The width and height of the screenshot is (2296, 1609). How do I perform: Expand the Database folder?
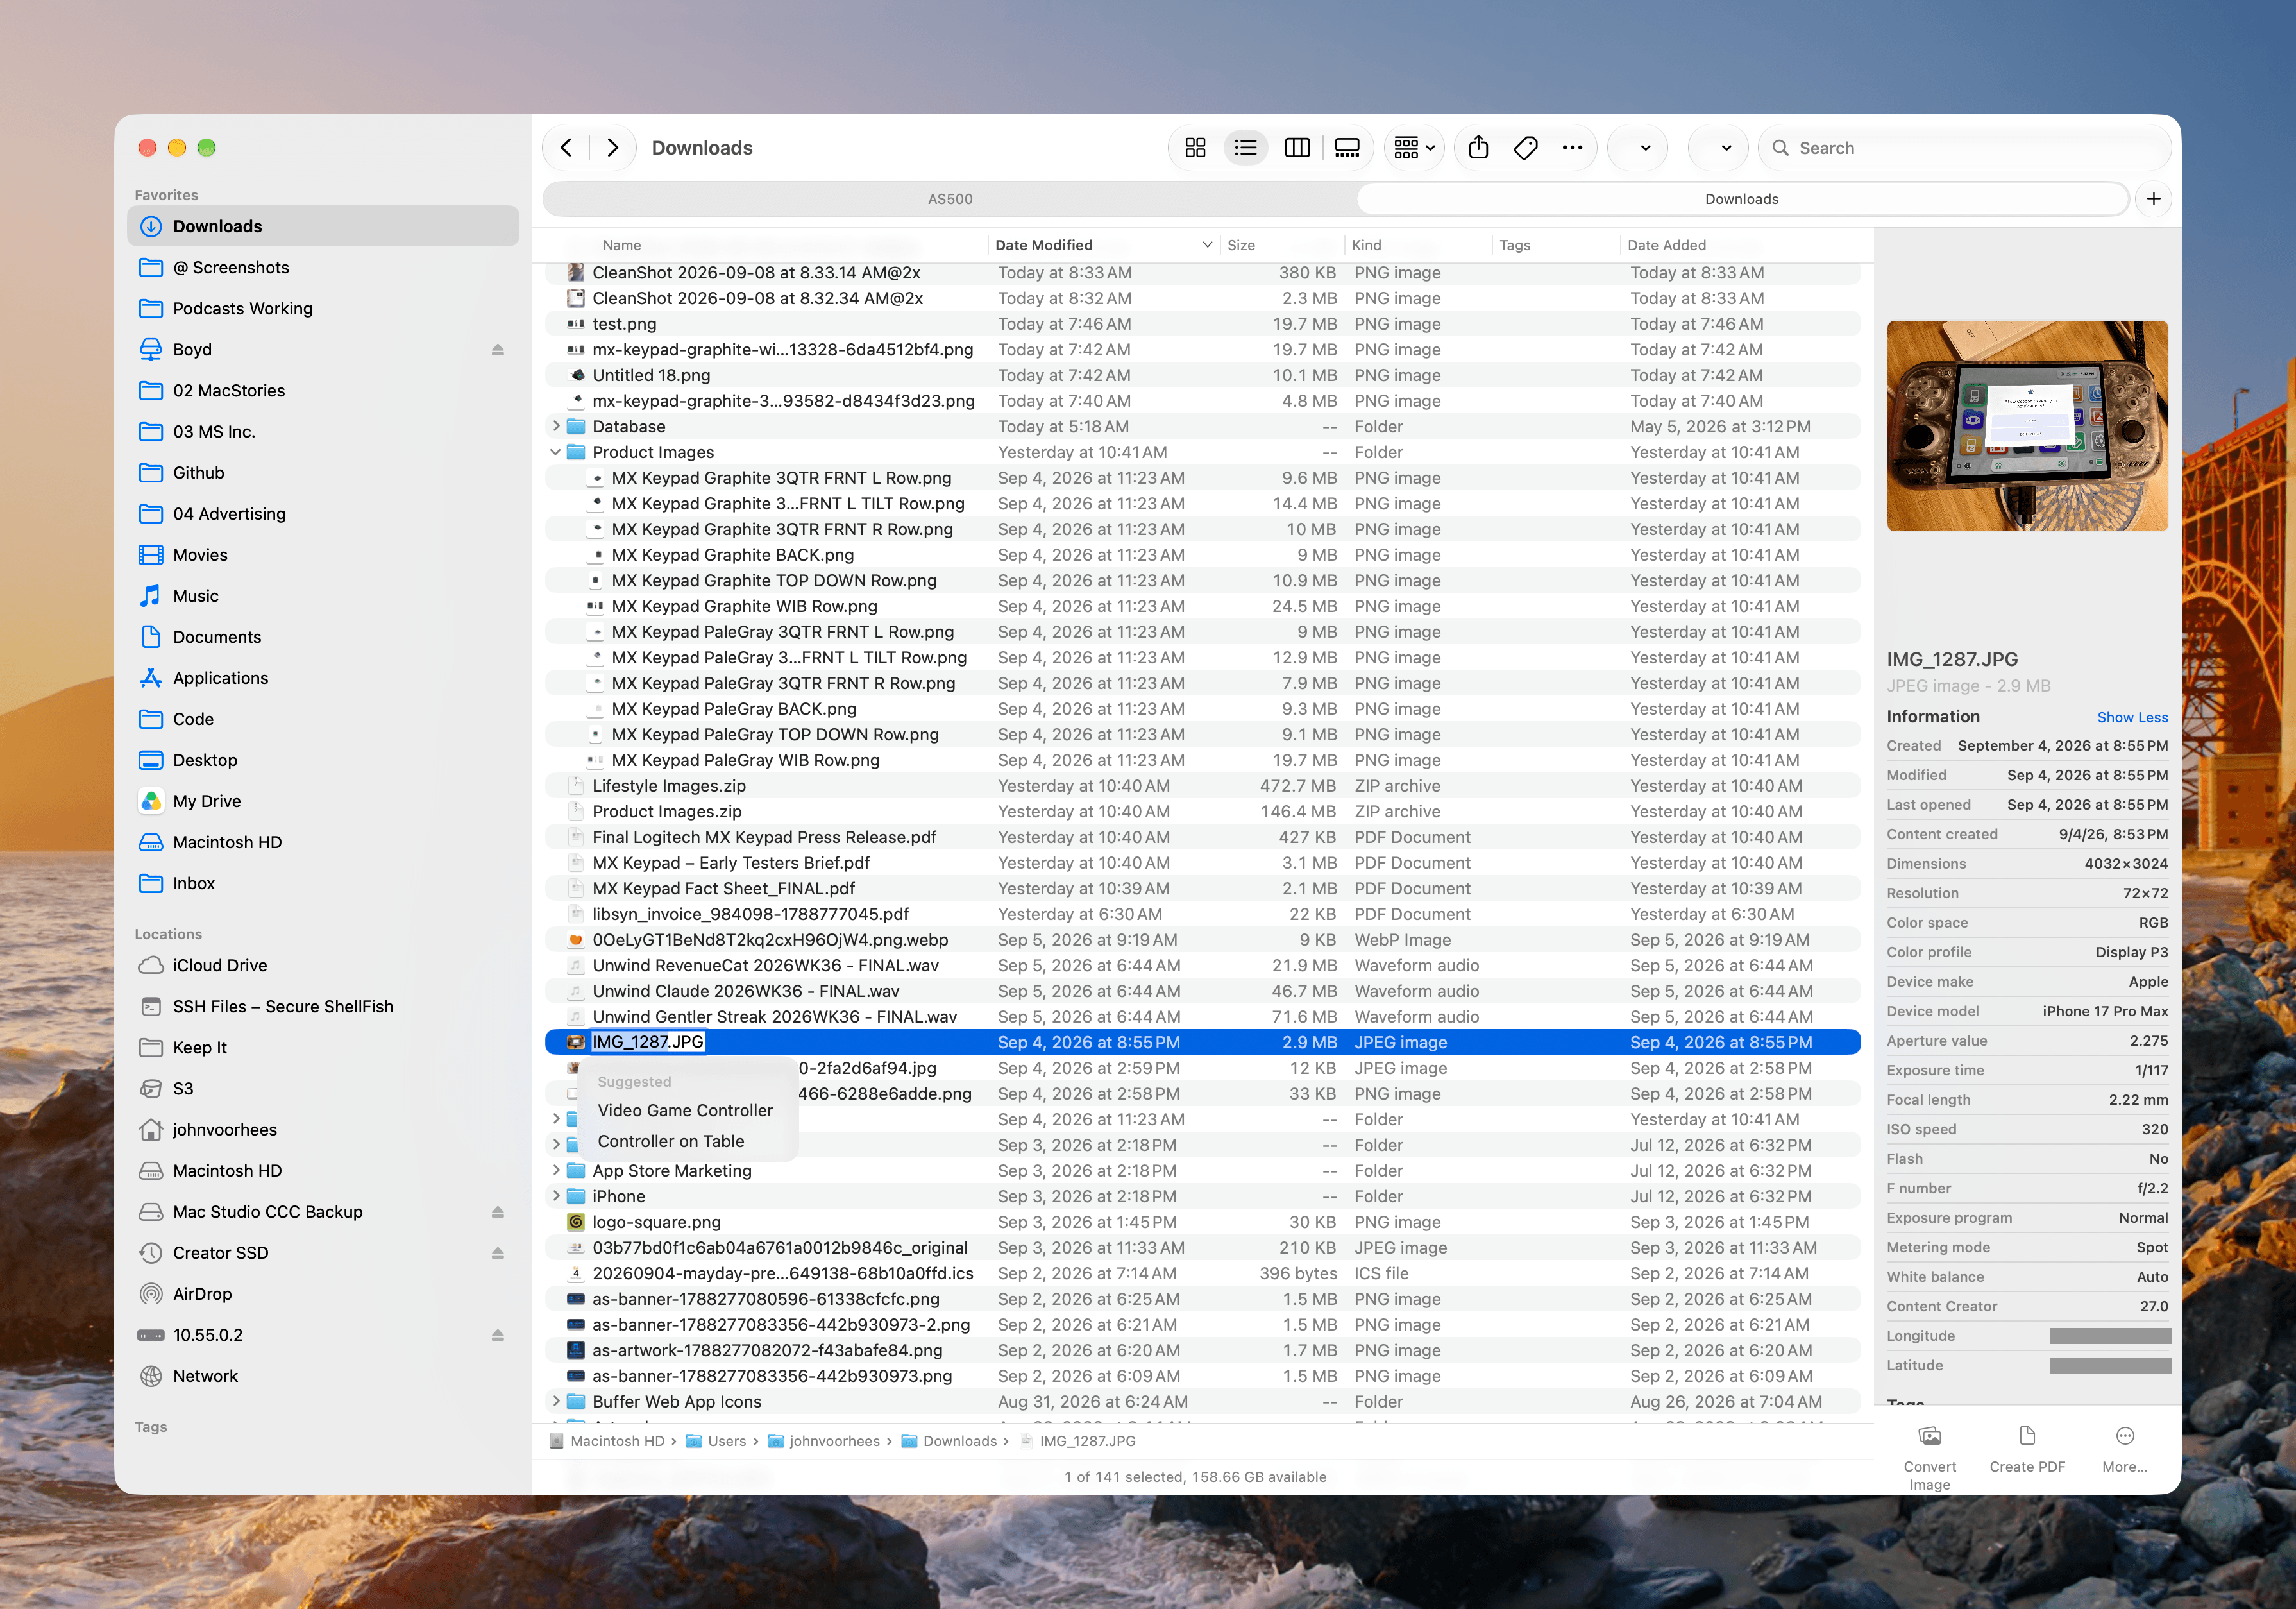tap(556, 426)
